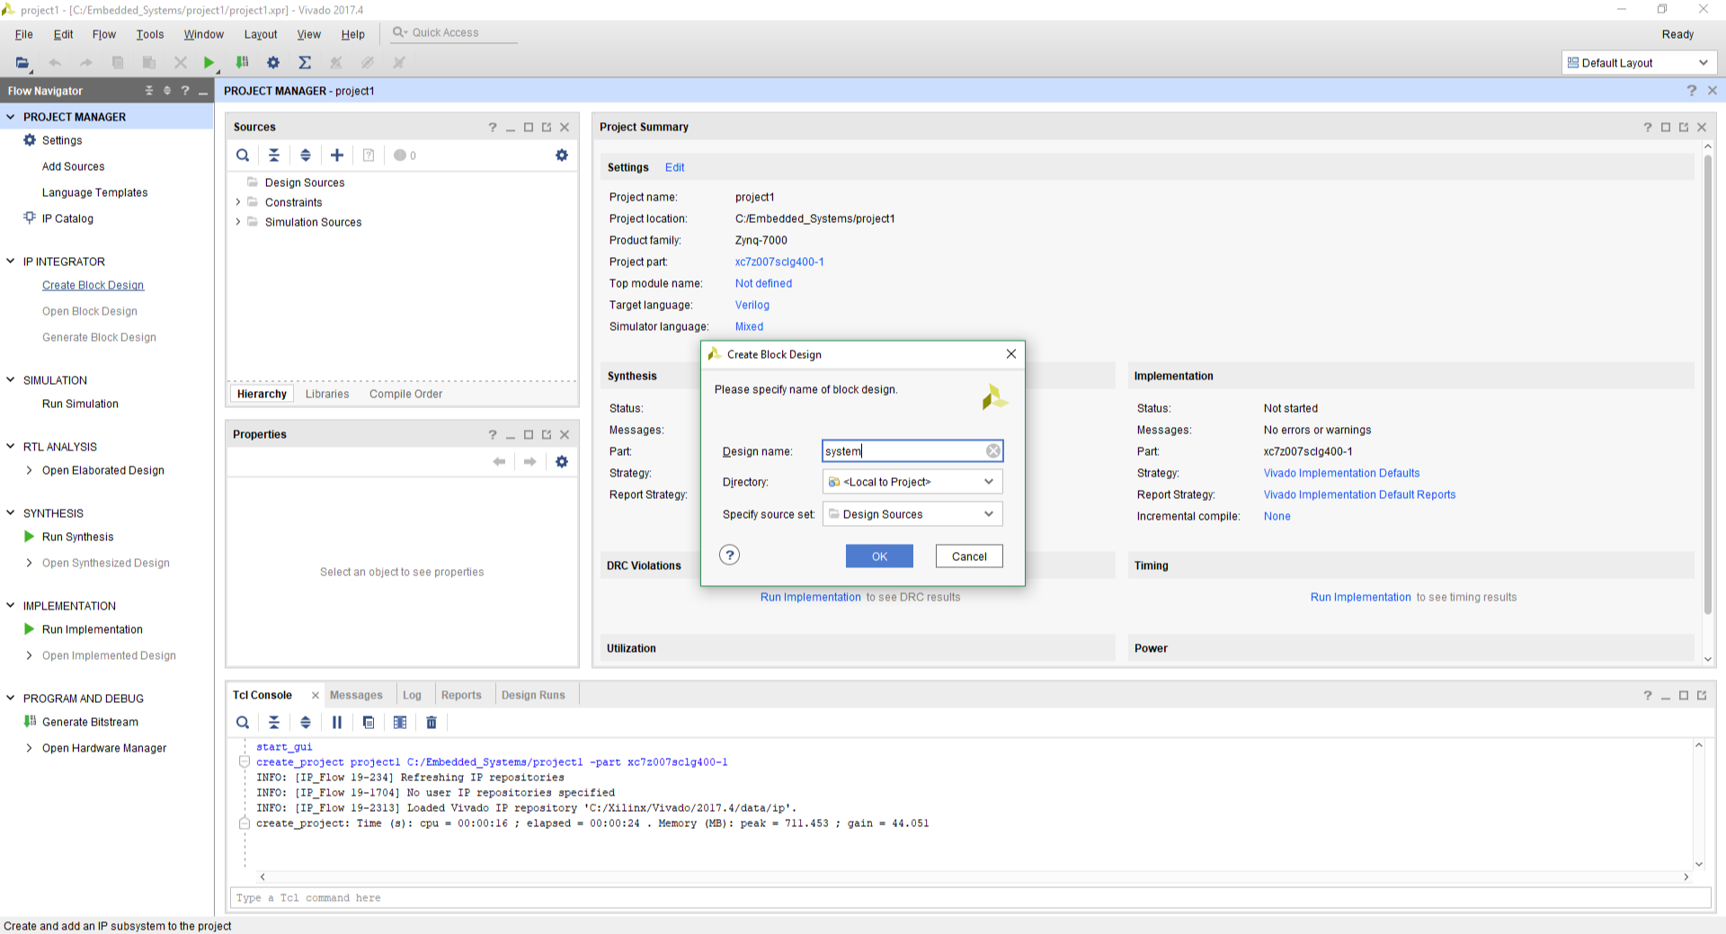The image size is (1726, 934).
Task: Collapse the IP INTEGRATOR section
Action: [x=11, y=262]
